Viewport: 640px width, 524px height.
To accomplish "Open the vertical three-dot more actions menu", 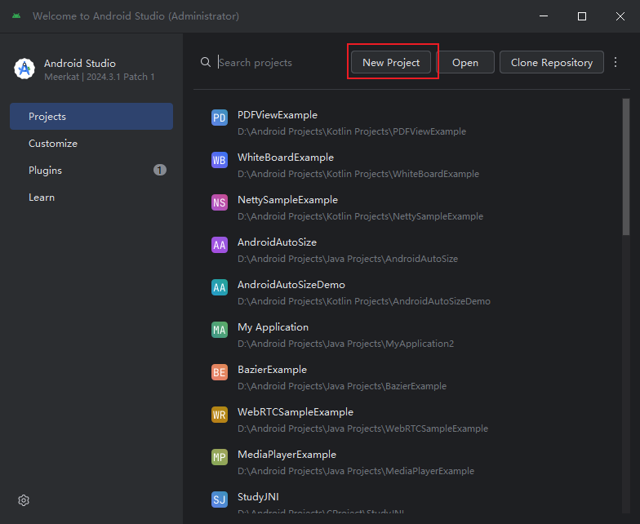I will click(x=616, y=62).
